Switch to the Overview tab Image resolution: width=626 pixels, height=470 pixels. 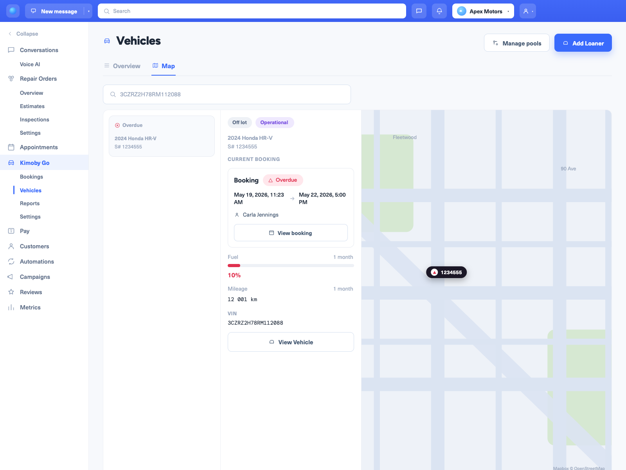pyautogui.click(x=122, y=66)
